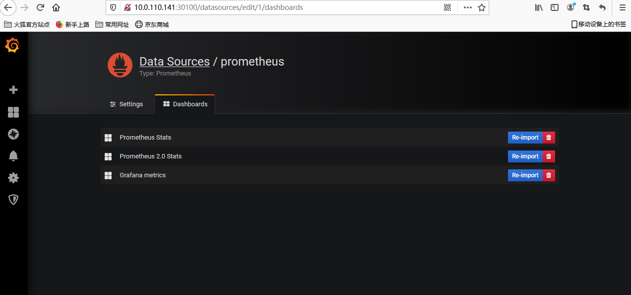
Task: Open the Grafana logo home menu
Action: tap(13, 46)
